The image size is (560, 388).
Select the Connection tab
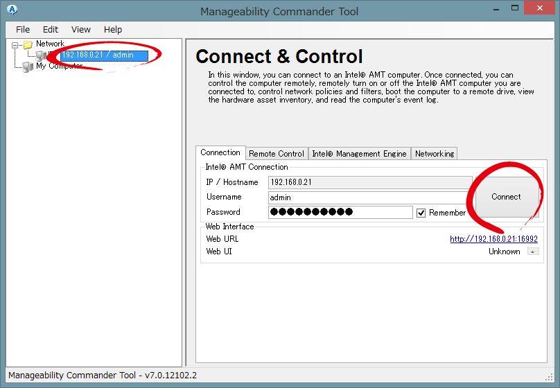click(x=220, y=152)
